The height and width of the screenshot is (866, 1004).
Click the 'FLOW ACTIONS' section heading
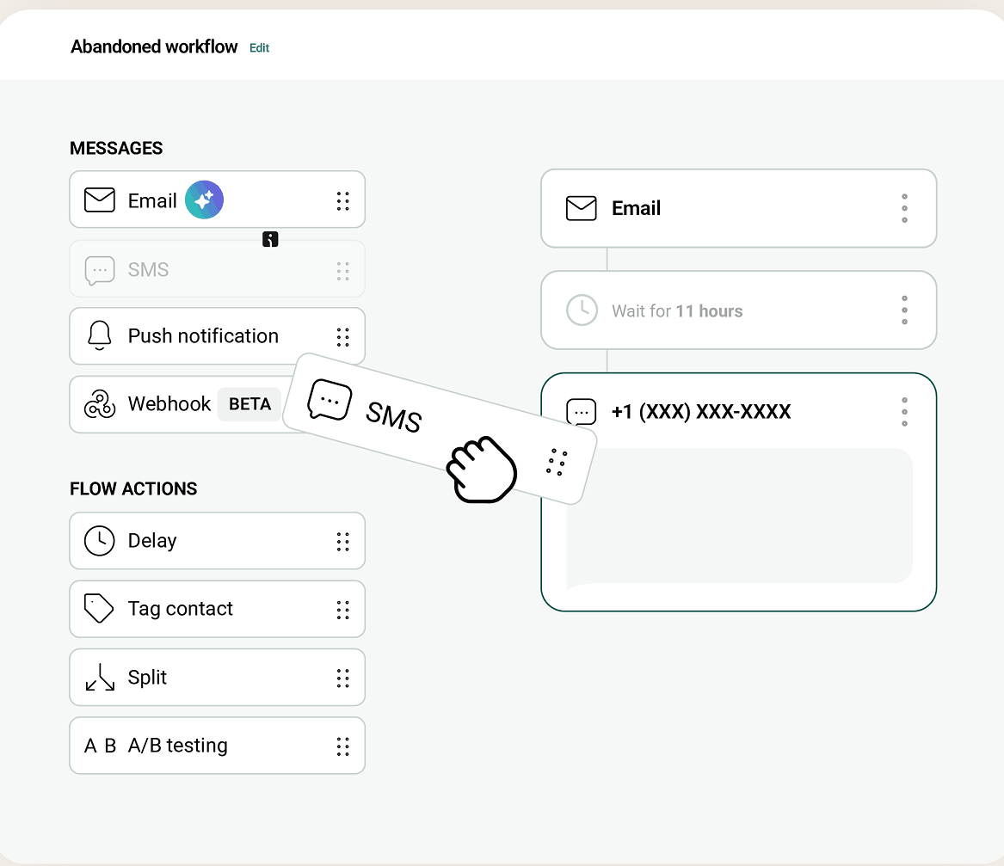tap(133, 489)
